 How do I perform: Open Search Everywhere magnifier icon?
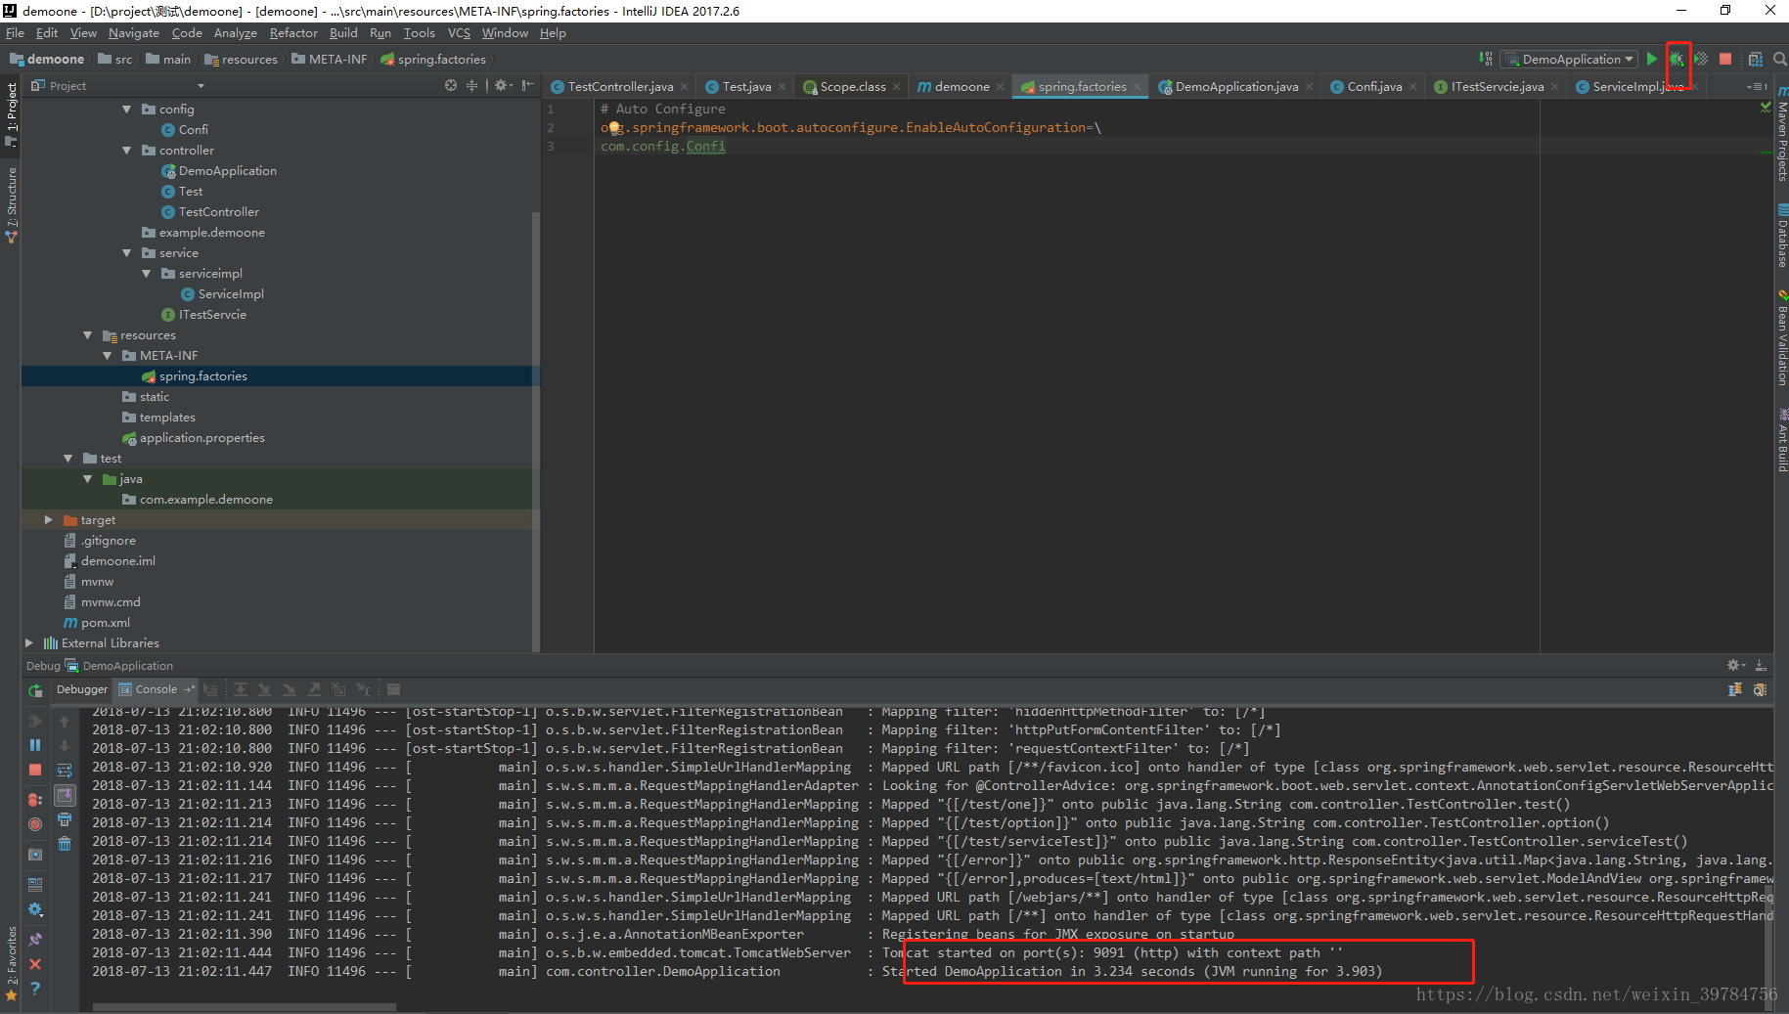click(x=1779, y=59)
